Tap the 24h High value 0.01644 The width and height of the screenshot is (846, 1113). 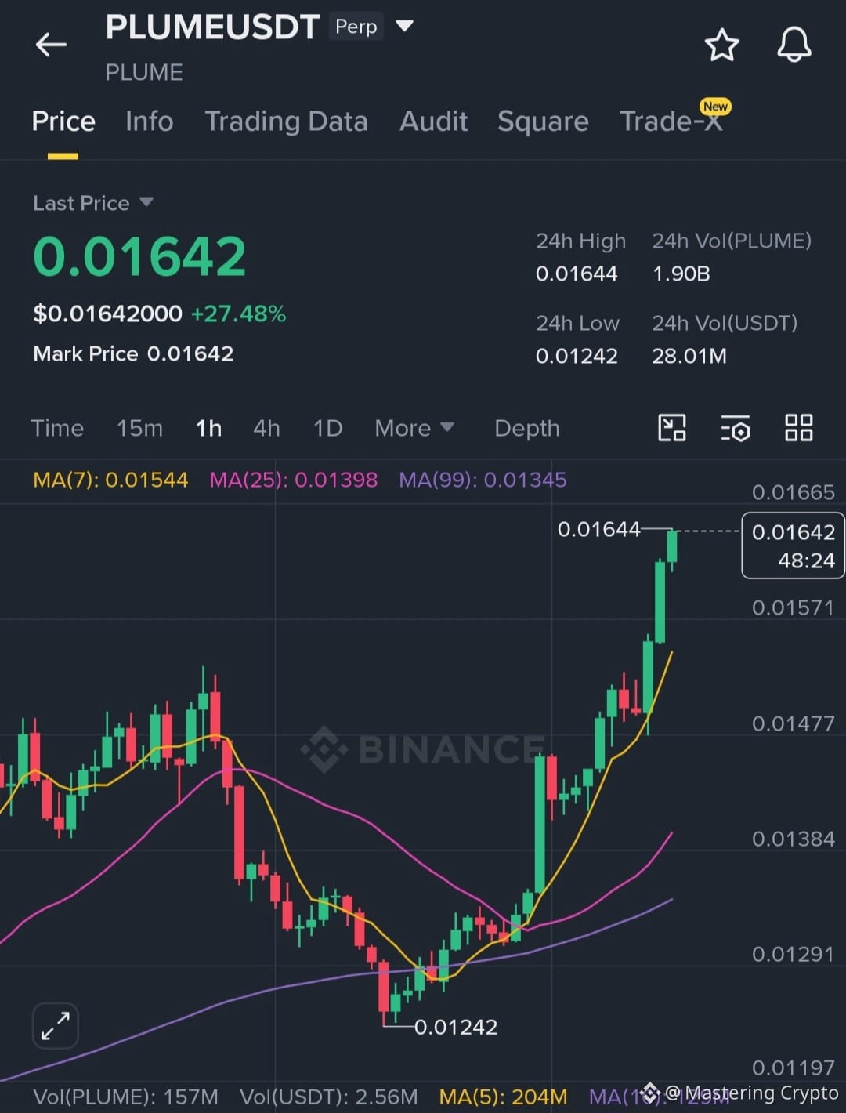(577, 274)
